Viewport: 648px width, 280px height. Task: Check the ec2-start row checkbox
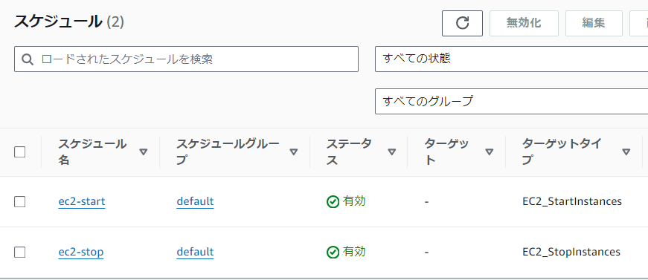tap(20, 202)
